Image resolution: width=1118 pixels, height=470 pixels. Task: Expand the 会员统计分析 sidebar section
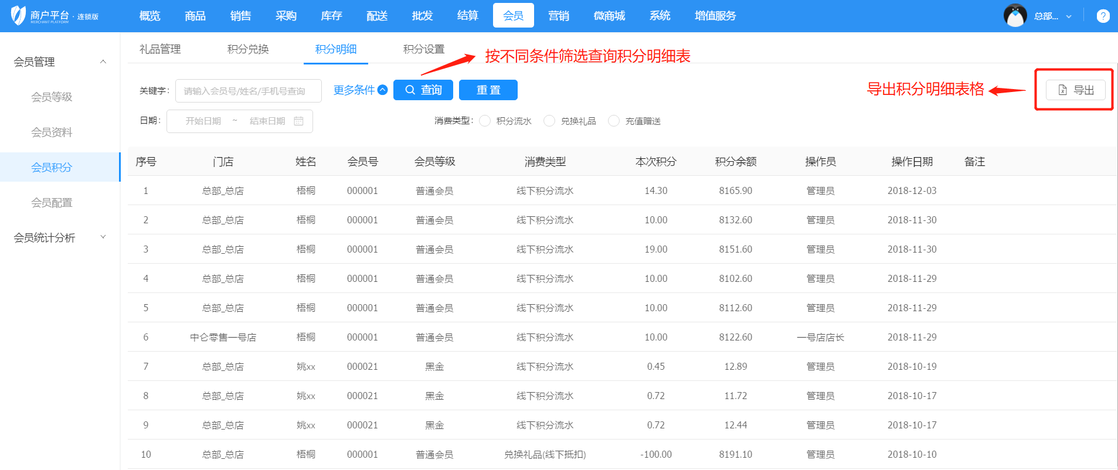click(103, 237)
